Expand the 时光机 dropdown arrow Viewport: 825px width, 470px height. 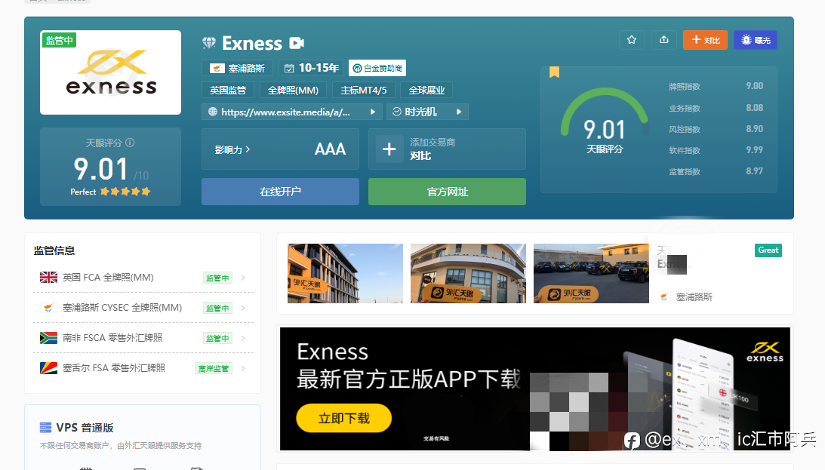(x=459, y=112)
